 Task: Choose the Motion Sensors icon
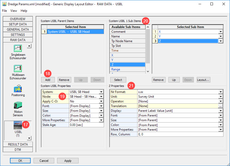point(18,106)
